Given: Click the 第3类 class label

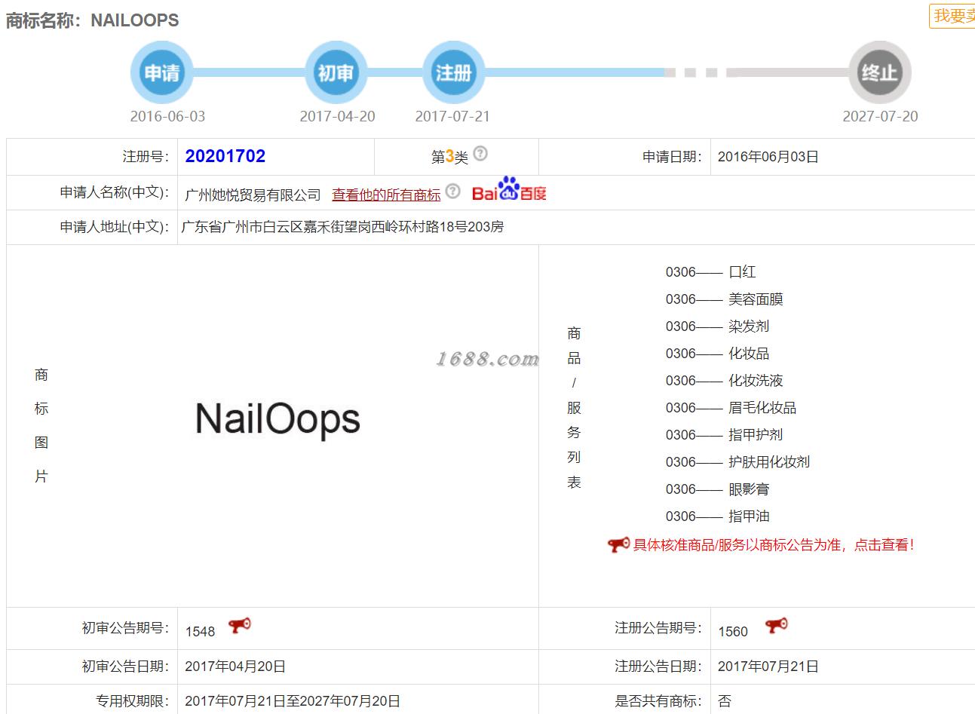Looking at the screenshot, I should [449, 157].
